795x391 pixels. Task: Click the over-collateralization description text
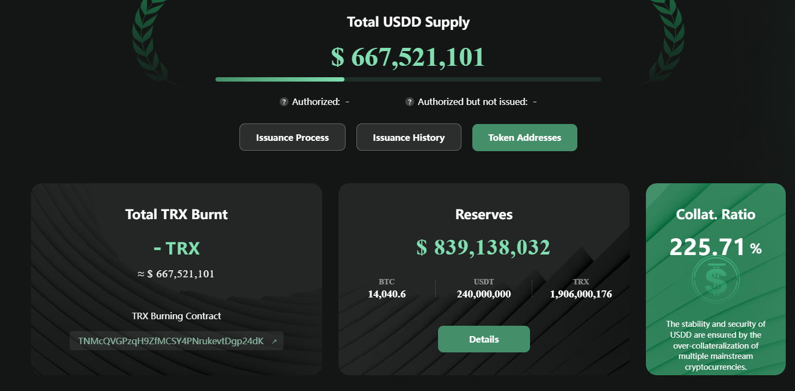click(716, 346)
